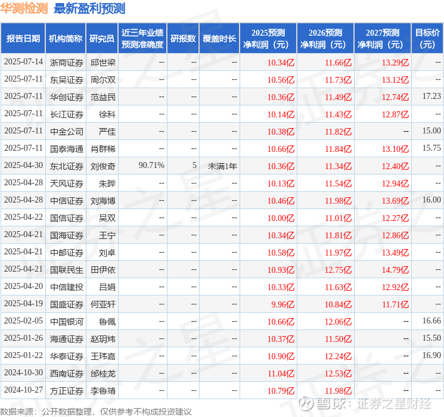Viewport: 444px width, 417px height.
Task: Click the 2026预测净利润 column header
Action: (325, 38)
